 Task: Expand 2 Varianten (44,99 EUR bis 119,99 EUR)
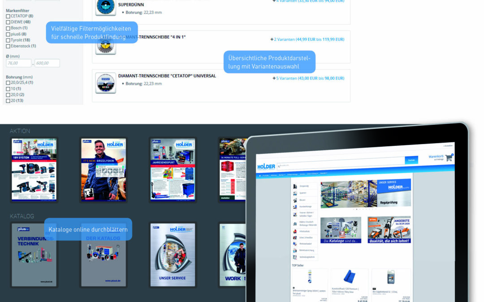click(307, 39)
